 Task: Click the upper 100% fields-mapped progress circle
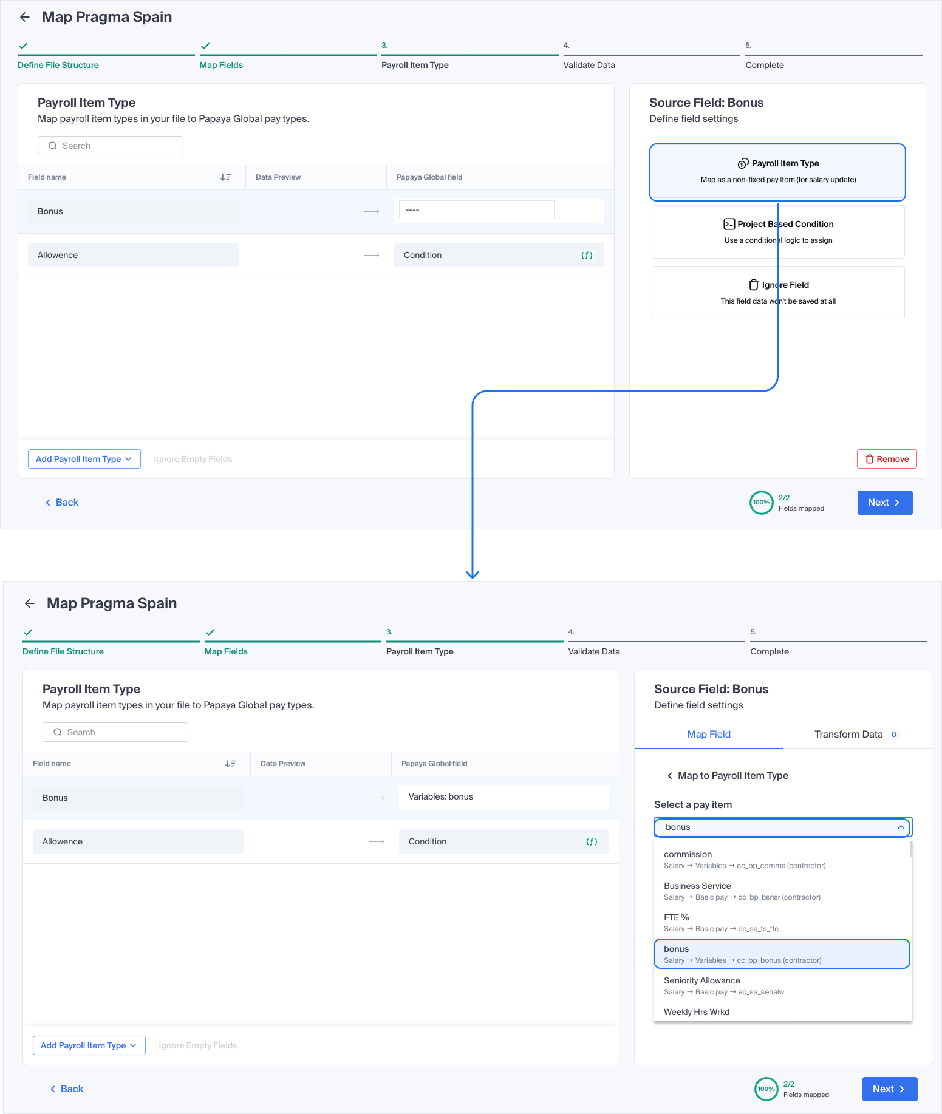pyautogui.click(x=762, y=503)
